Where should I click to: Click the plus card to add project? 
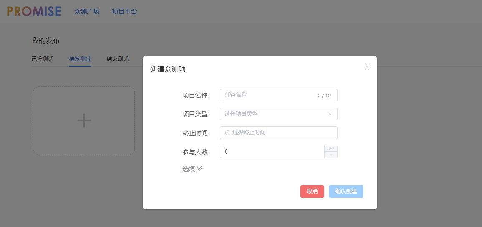[x=84, y=121]
